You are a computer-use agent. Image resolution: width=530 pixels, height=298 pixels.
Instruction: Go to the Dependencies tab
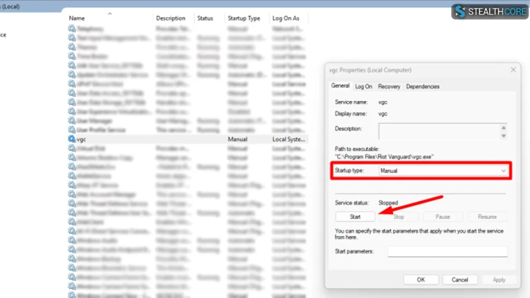[422, 86]
